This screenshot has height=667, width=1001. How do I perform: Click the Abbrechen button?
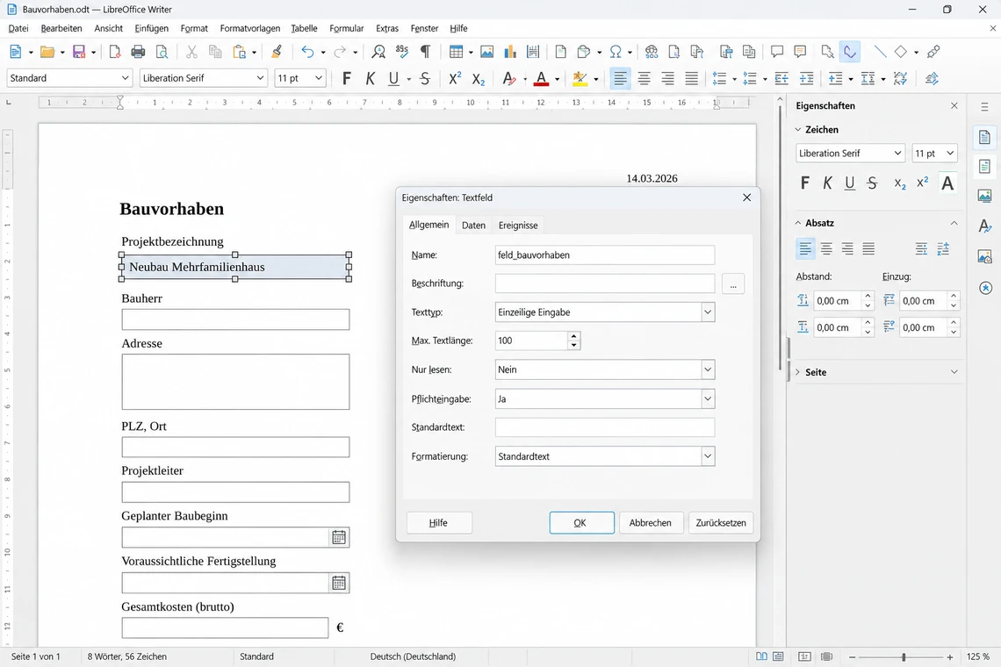click(x=651, y=523)
